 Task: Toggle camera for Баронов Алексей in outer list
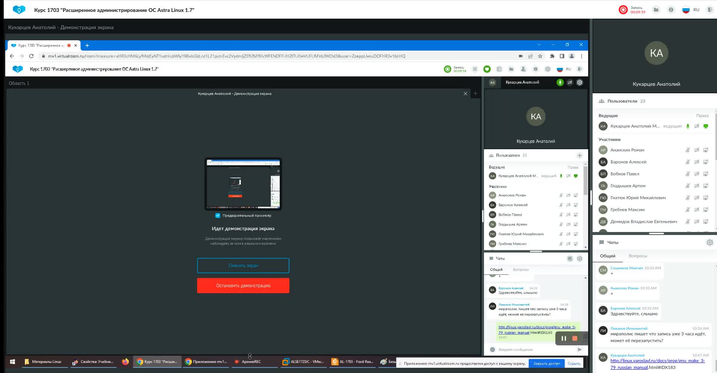[696, 162]
